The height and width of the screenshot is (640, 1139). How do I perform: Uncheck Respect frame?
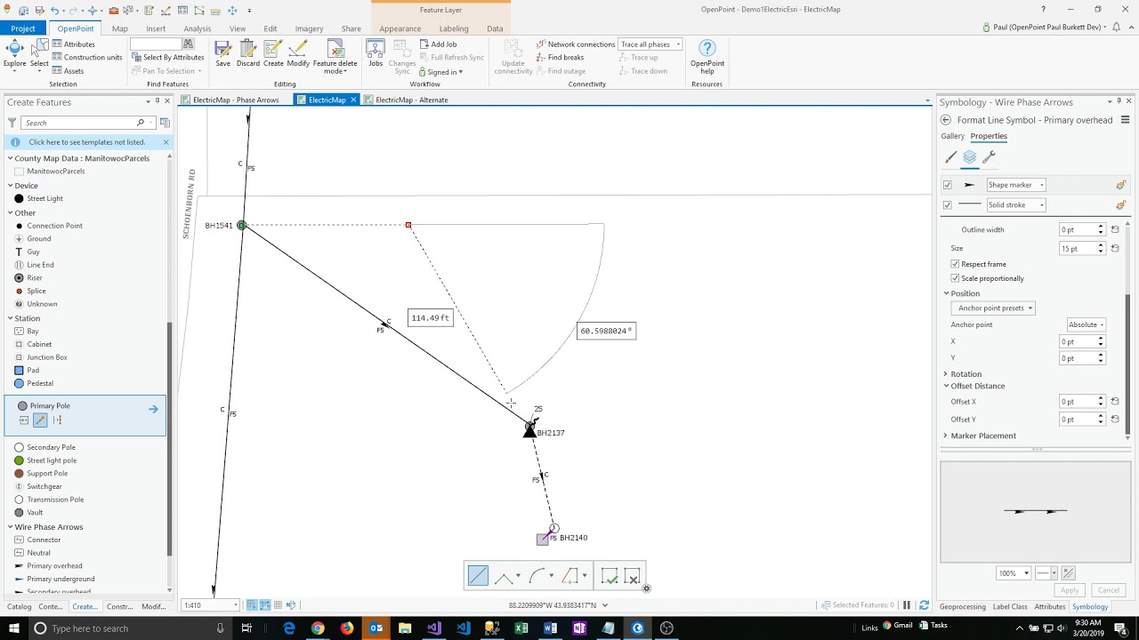[x=955, y=264]
